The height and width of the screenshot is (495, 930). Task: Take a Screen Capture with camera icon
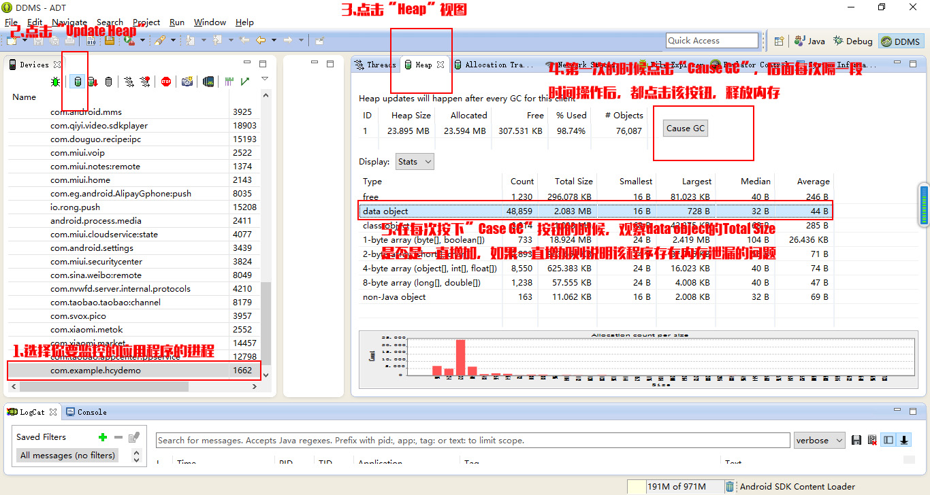click(187, 82)
